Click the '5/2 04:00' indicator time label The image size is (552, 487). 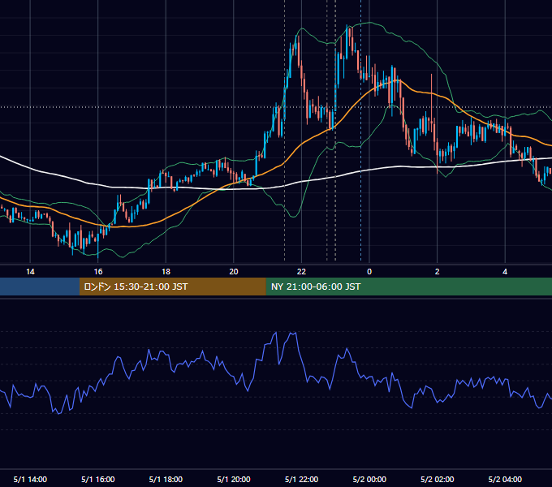505,479
